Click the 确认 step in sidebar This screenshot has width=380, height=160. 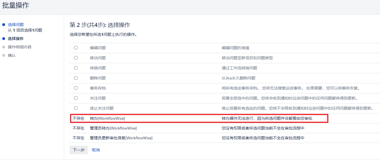(x=12, y=55)
